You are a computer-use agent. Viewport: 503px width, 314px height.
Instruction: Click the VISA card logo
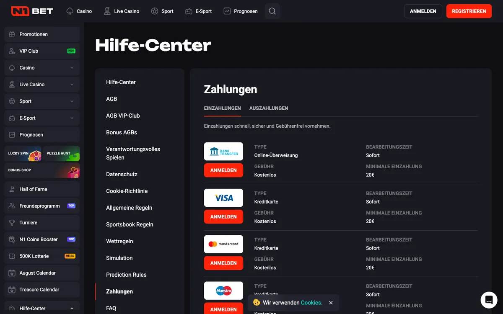pyautogui.click(x=223, y=198)
